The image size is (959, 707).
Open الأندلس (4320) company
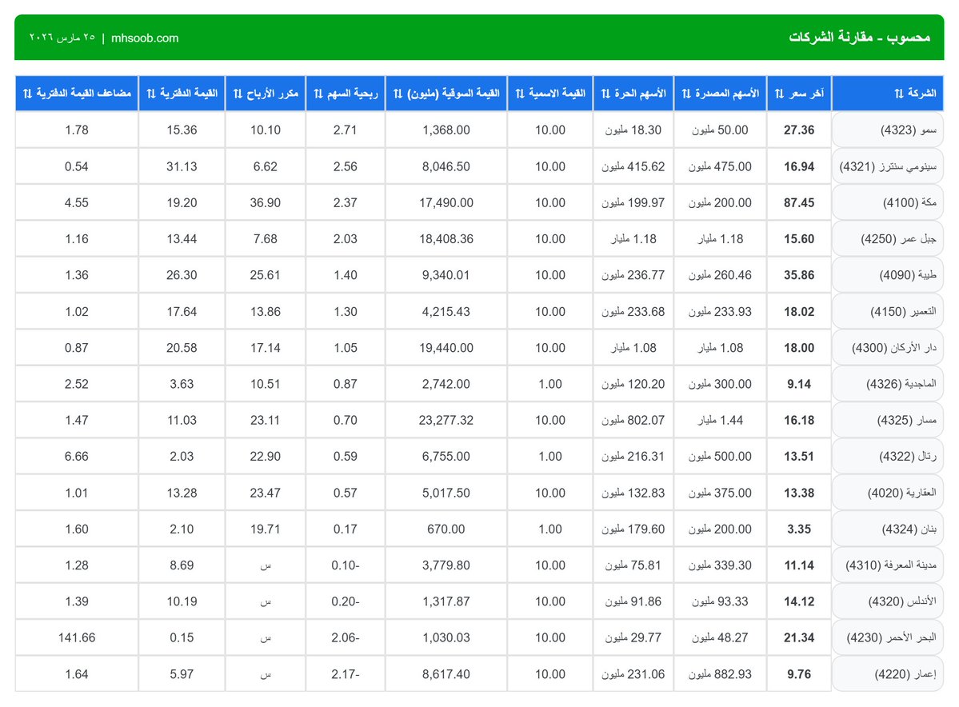888,601
